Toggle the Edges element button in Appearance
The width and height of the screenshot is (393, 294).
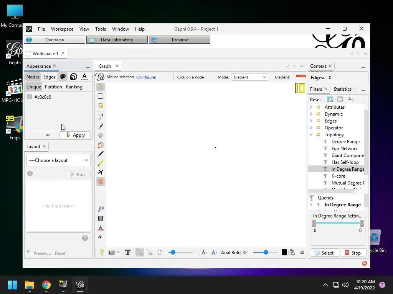pyautogui.click(x=49, y=77)
